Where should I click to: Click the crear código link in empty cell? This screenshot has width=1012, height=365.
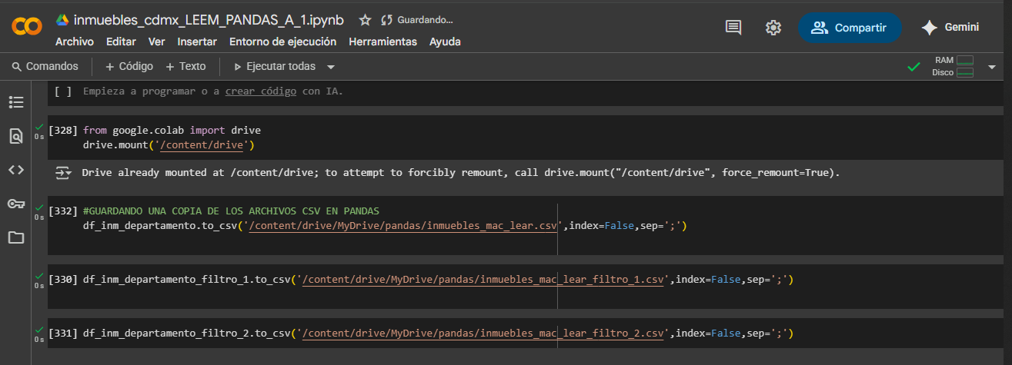(261, 91)
